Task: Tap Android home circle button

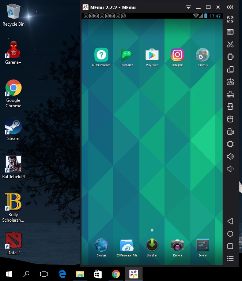Action: pyautogui.click(x=230, y=234)
